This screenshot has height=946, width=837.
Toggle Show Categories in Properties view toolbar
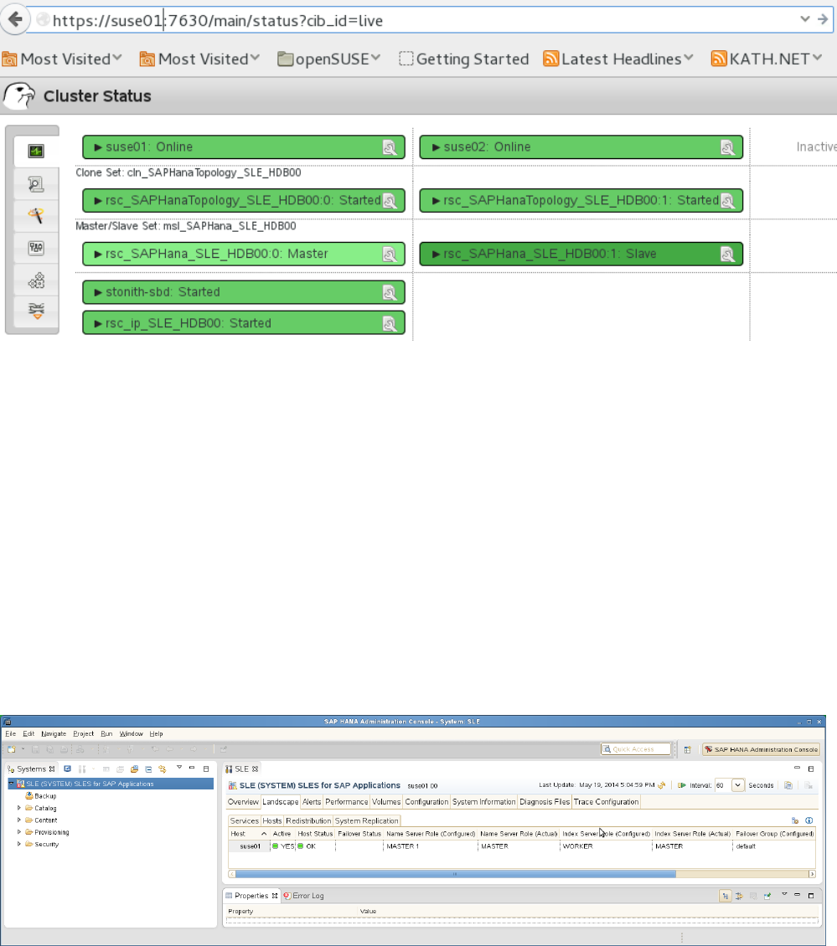coord(726,896)
